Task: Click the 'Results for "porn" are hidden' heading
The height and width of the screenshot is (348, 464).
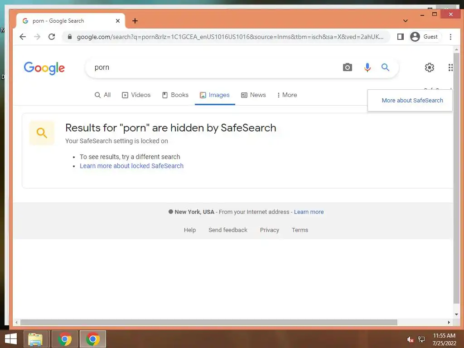Action: point(171,128)
